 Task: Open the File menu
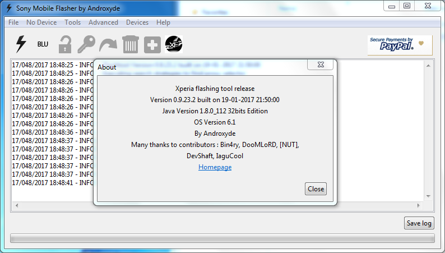pos(13,22)
